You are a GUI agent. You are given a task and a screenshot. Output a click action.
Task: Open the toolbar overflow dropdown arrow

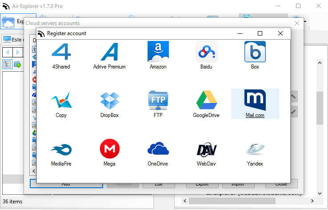[x=305, y=21]
